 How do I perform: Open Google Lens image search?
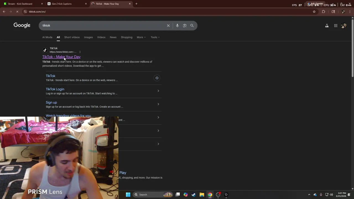(185, 25)
